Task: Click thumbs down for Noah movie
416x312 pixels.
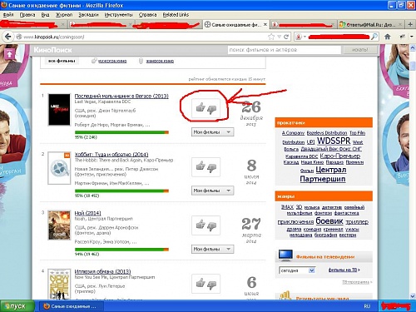Action: click(x=212, y=226)
